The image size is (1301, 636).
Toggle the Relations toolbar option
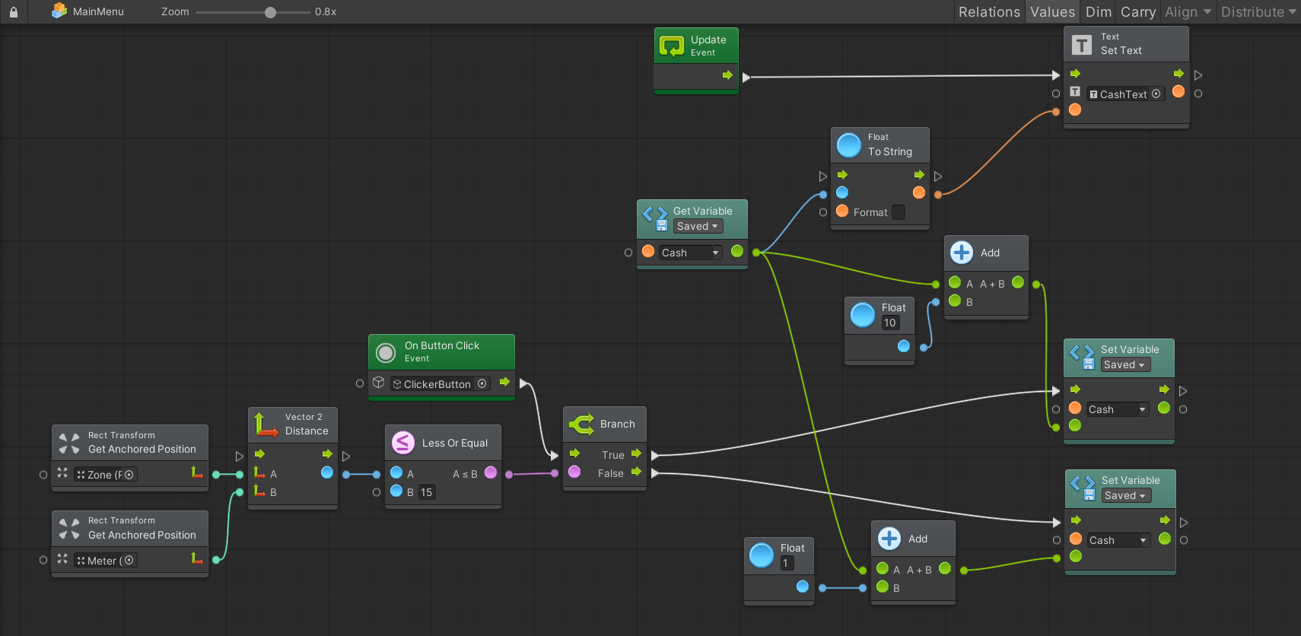coord(989,11)
